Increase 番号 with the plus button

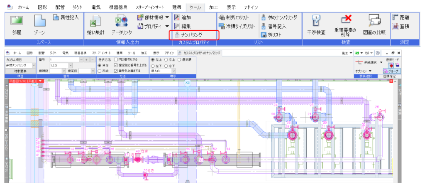click(86, 59)
